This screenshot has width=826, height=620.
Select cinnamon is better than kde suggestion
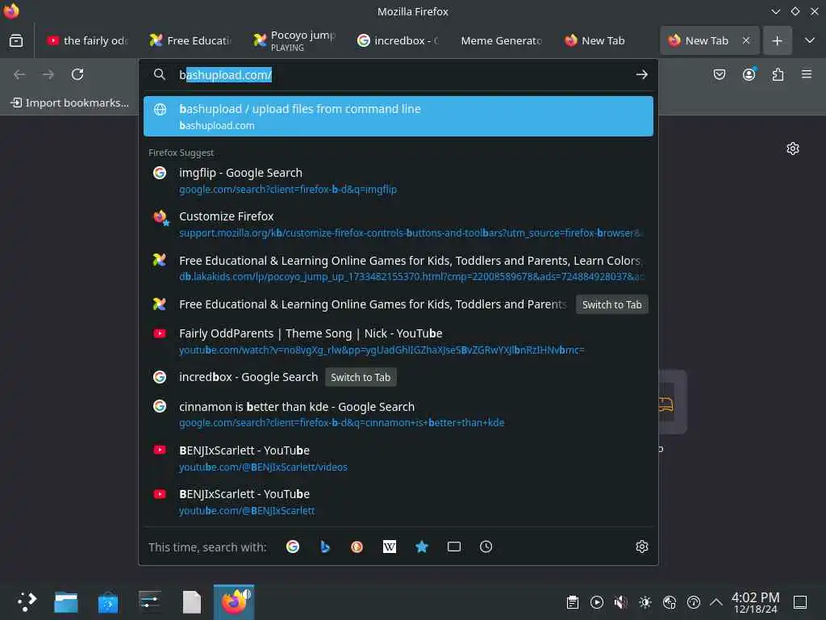coord(398,414)
